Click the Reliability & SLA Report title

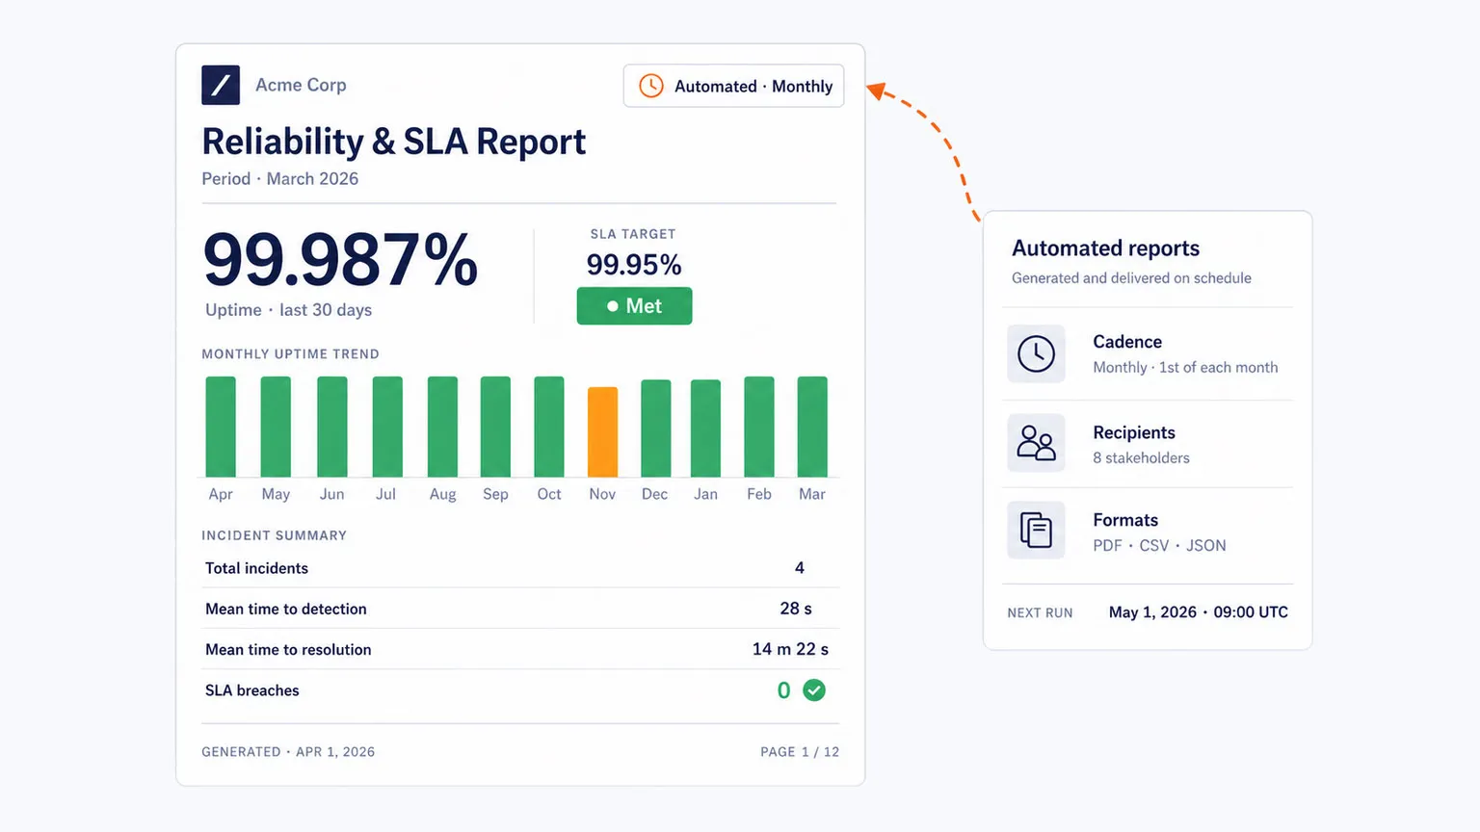pyautogui.click(x=393, y=142)
